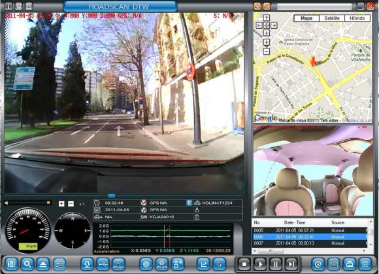The width and height of the screenshot is (379, 274).
Task: Click the volume slider handle
Action: click(x=48, y=203)
